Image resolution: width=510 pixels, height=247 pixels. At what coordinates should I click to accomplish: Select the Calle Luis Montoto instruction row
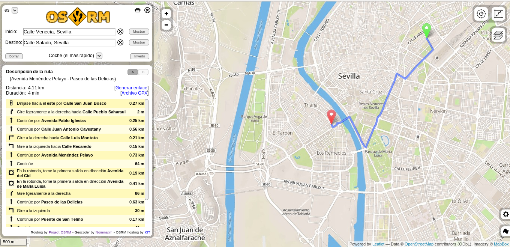tap(75, 138)
